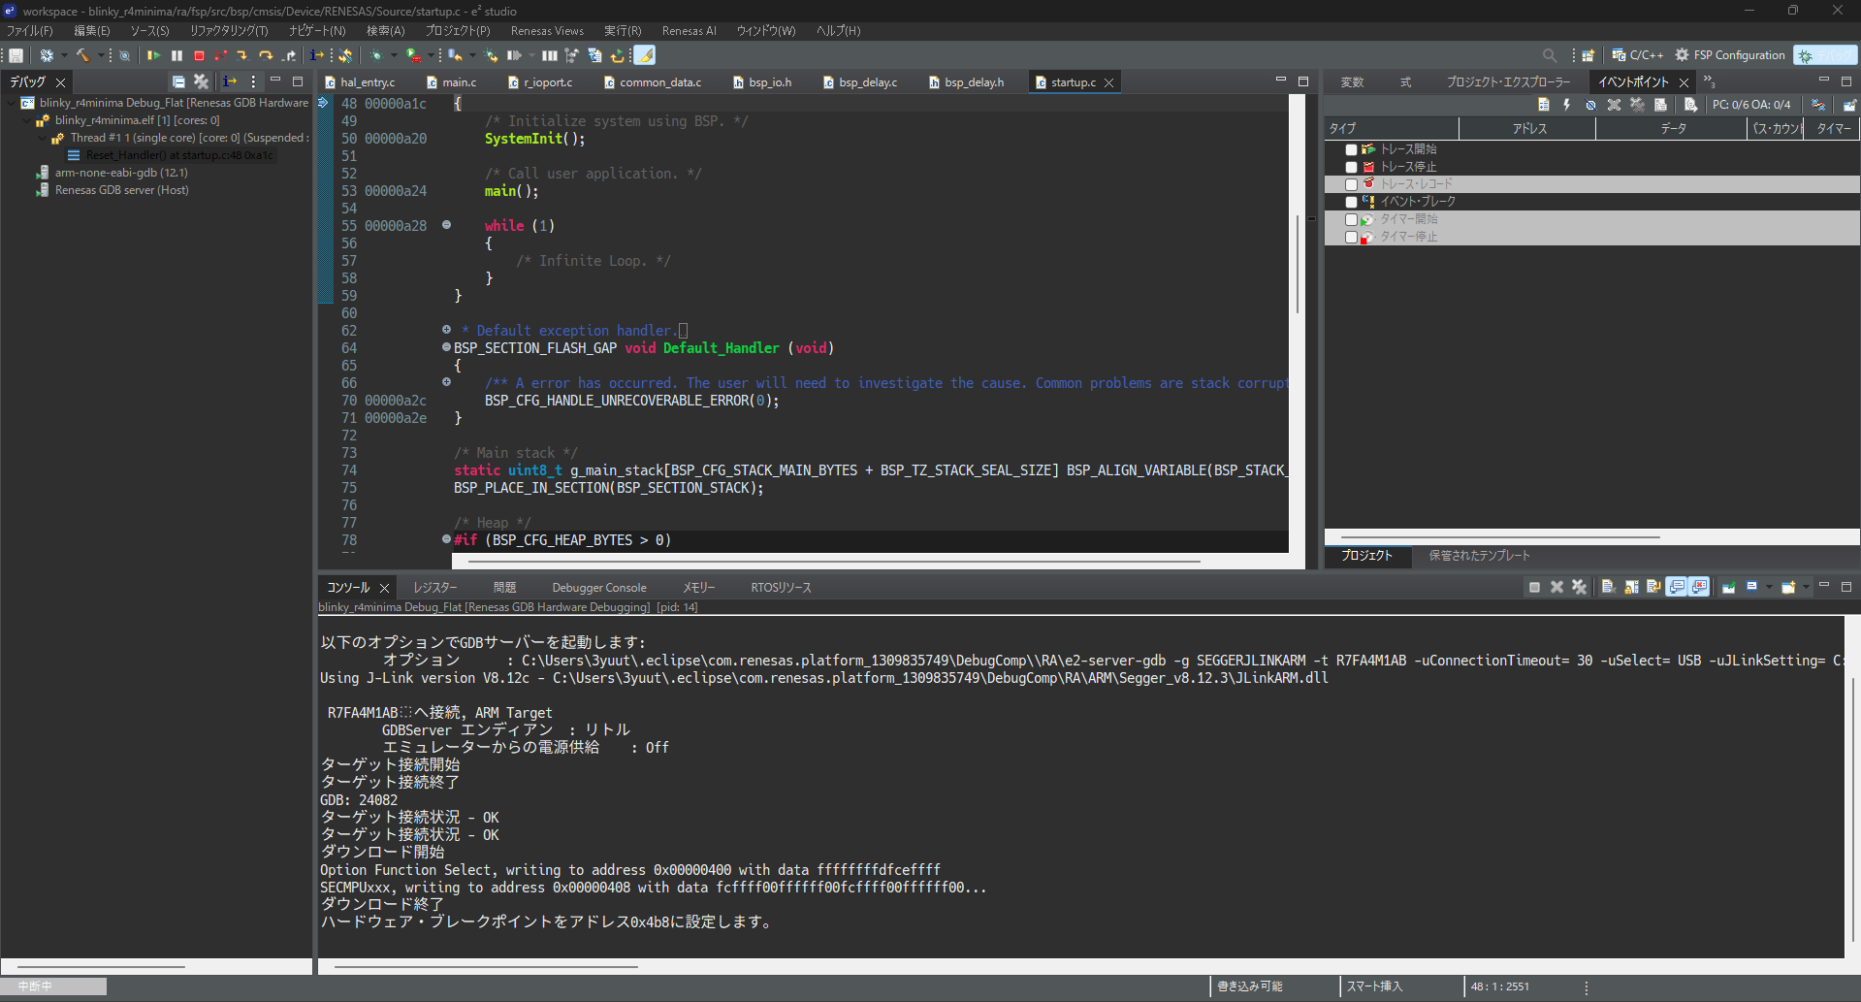The height and width of the screenshot is (1002, 1861).
Task: Click the Suspend pause button in toolbar
Action: (176, 56)
